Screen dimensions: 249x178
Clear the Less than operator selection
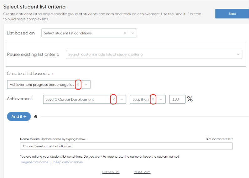tap(153, 99)
